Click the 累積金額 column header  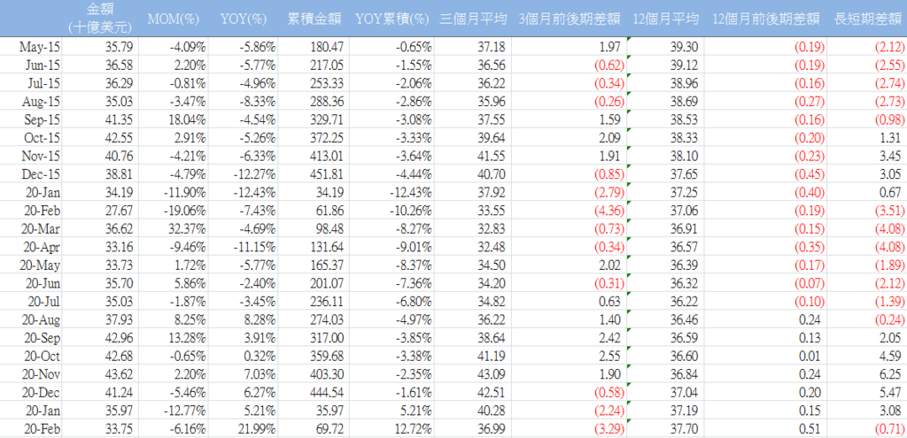pyautogui.click(x=313, y=19)
